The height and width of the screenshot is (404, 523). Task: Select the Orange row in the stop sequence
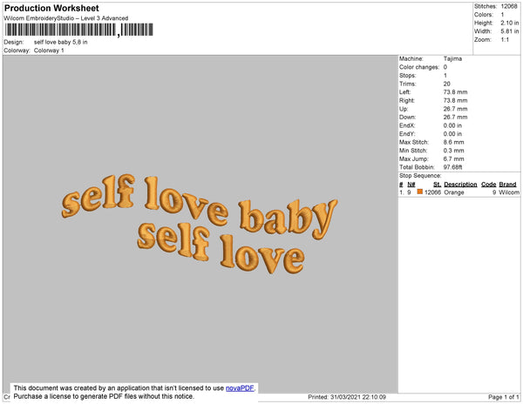pos(459,192)
